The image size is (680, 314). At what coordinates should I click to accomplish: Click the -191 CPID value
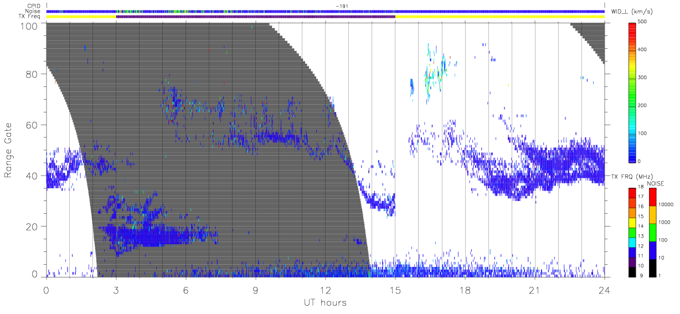(341, 6)
